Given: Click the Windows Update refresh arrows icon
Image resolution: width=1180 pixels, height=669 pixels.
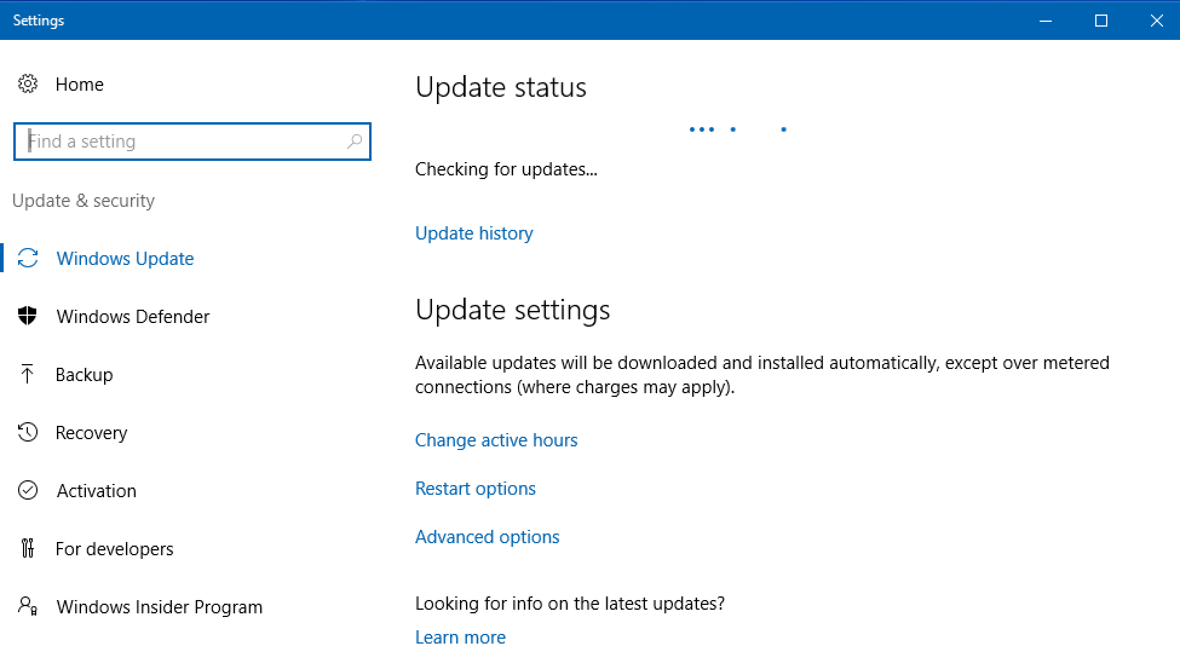Looking at the screenshot, I should tap(28, 258).
